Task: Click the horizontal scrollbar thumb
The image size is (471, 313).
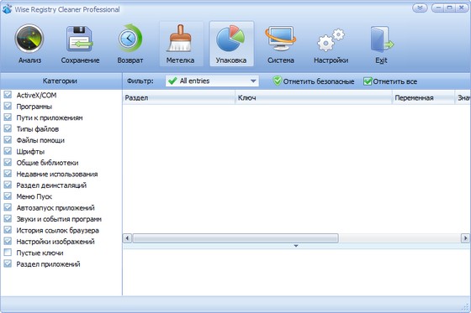Action: (235, 238)
